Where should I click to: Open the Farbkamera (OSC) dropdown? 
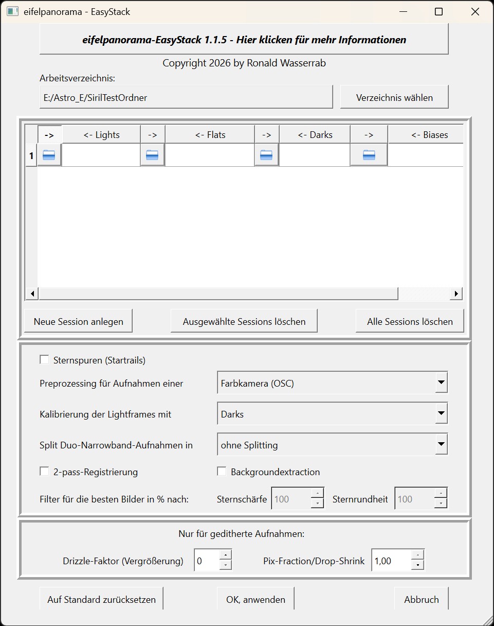tap(441, 383)
